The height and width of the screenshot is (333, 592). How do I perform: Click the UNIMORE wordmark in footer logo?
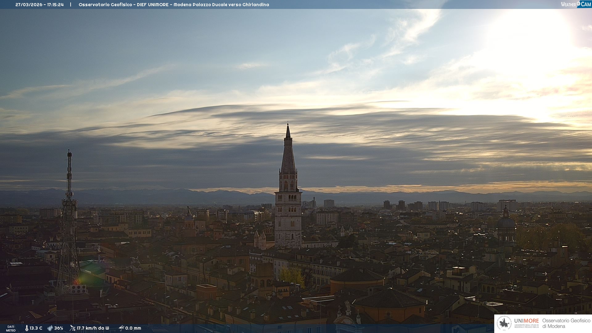[526, 321]
